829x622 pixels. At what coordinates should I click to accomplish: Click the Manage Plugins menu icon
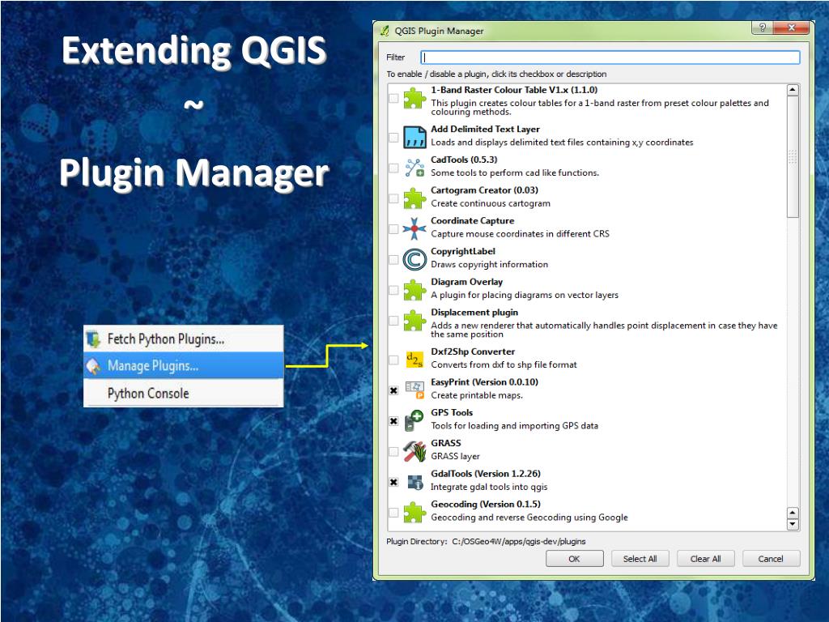94,366
